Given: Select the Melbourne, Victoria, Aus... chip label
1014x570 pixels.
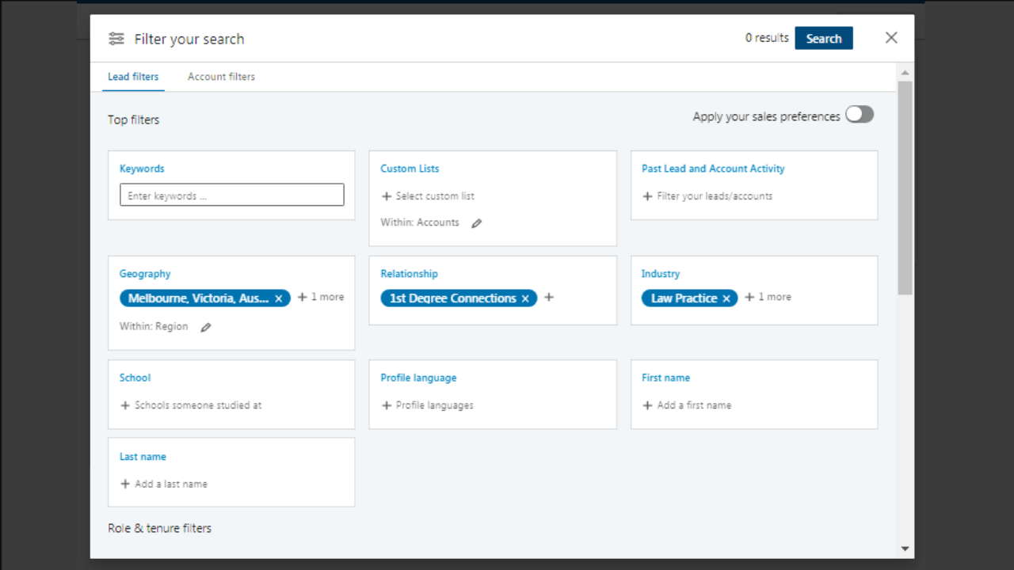Looking at the screenshot, I should tap(198, 298).
